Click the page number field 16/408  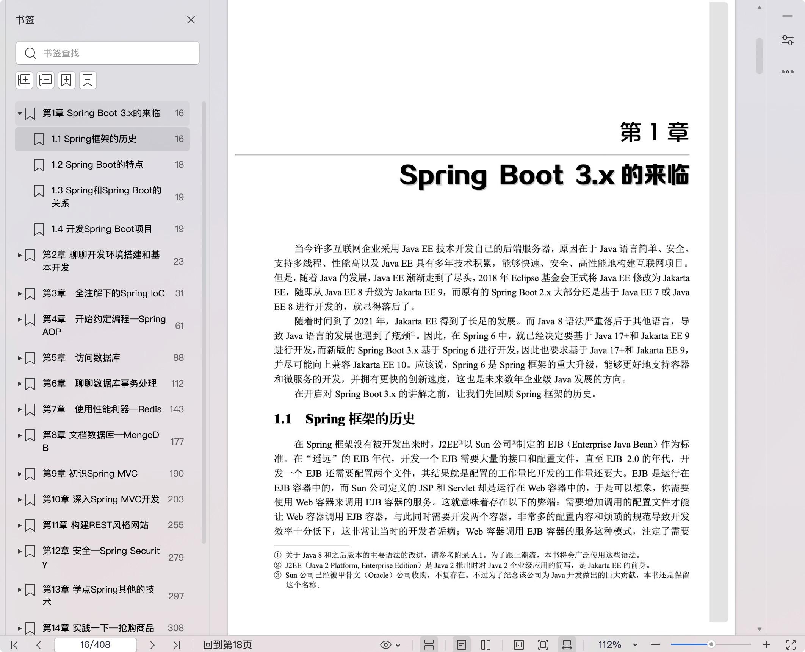tap(95, 645)
